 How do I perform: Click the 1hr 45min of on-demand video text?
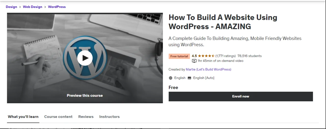221,61
